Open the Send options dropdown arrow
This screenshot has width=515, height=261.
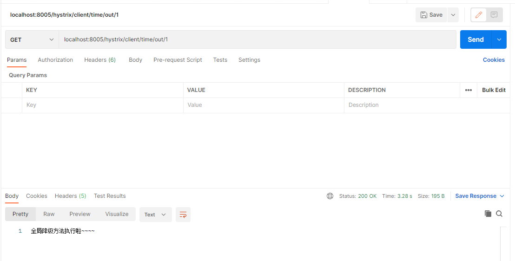click(x=499, y=40)
